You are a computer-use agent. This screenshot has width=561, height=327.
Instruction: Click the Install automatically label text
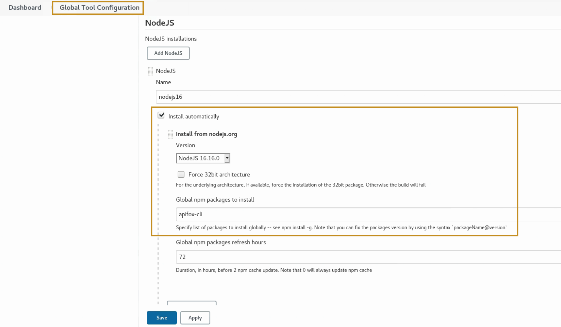(x=193, y=116)
